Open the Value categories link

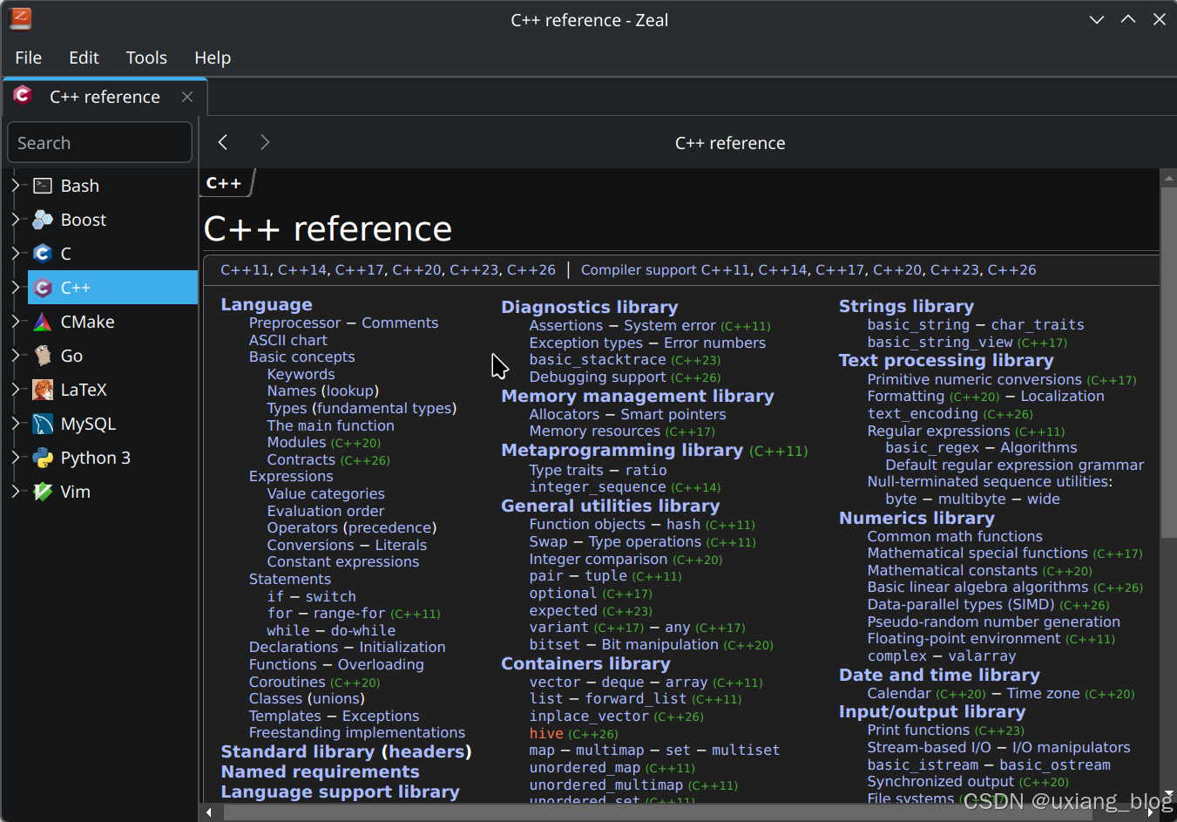click(326, 493)
